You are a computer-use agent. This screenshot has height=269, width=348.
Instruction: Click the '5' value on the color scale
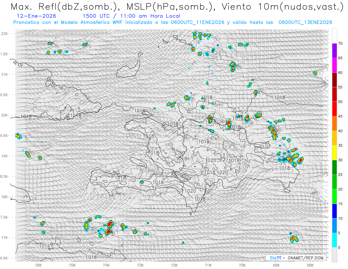pos(339,233)
